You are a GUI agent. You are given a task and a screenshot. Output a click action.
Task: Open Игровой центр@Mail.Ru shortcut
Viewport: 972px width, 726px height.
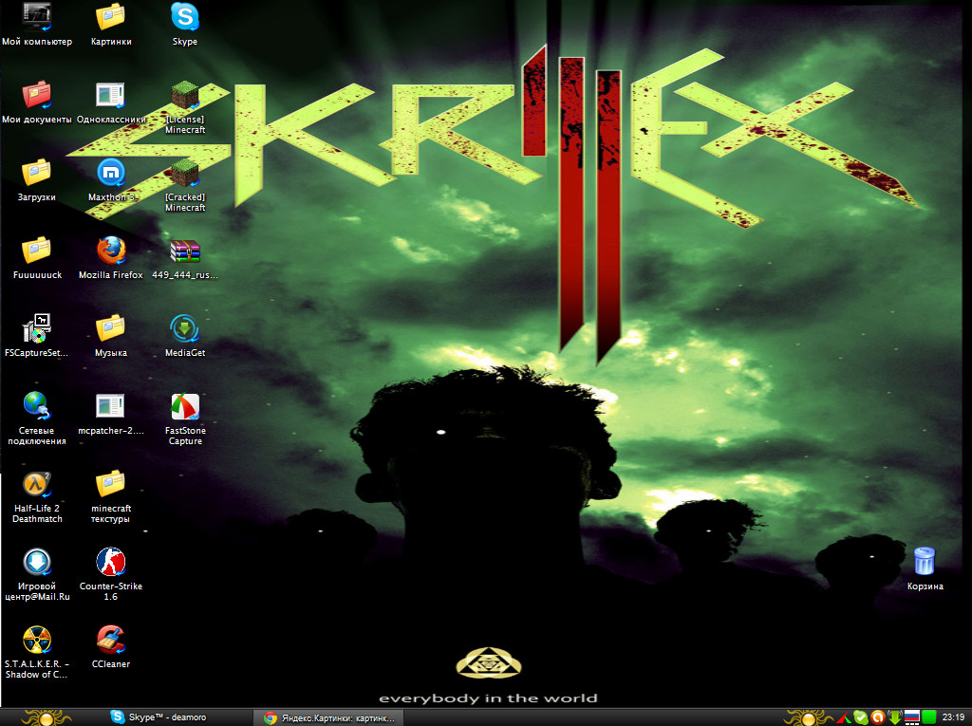[x=37, y=574]
